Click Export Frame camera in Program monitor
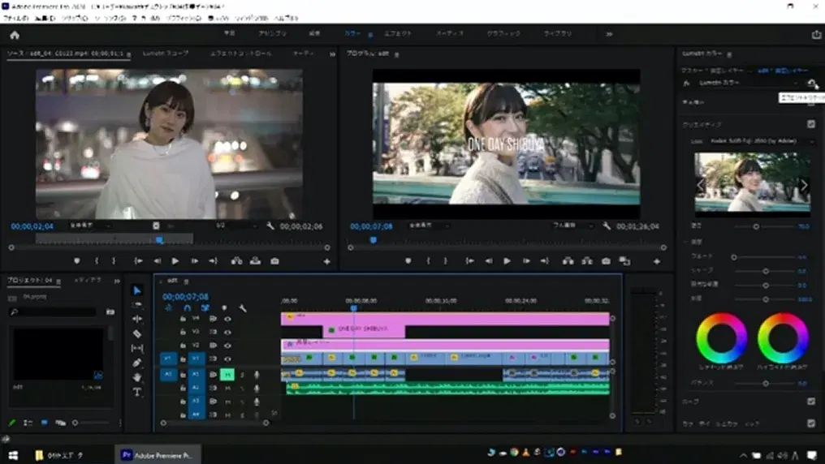The image size is (825, 464). (x=606, y=261)
